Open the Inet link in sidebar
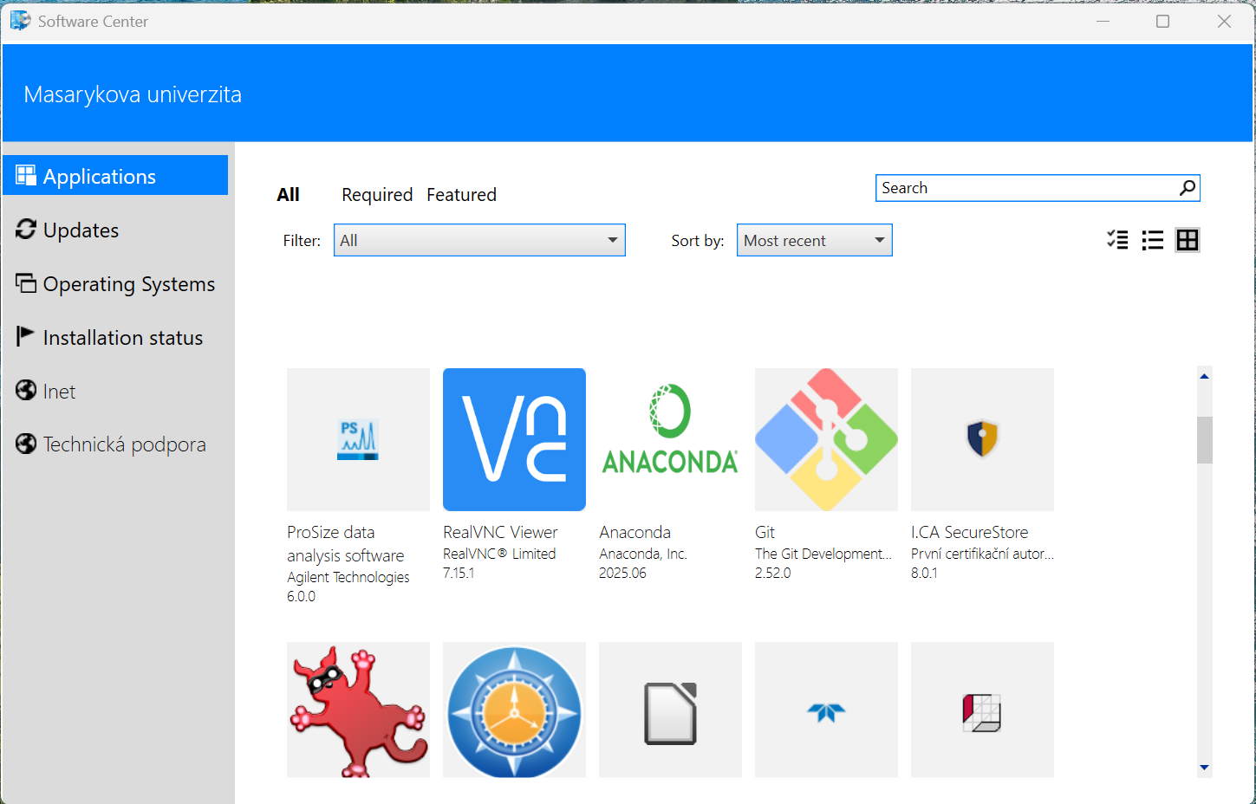The width and height of the screenshot is (1256, 804). 115,391
